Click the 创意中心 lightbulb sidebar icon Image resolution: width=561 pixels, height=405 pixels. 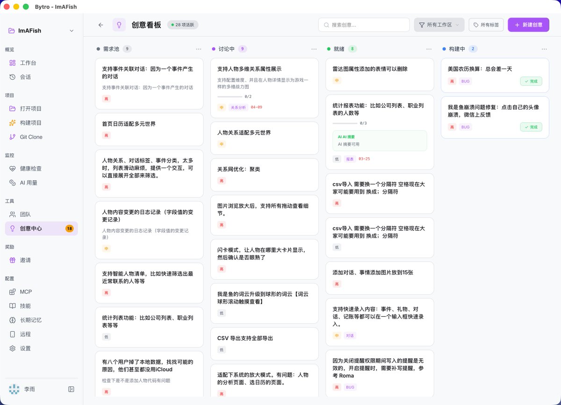point(13,228)
